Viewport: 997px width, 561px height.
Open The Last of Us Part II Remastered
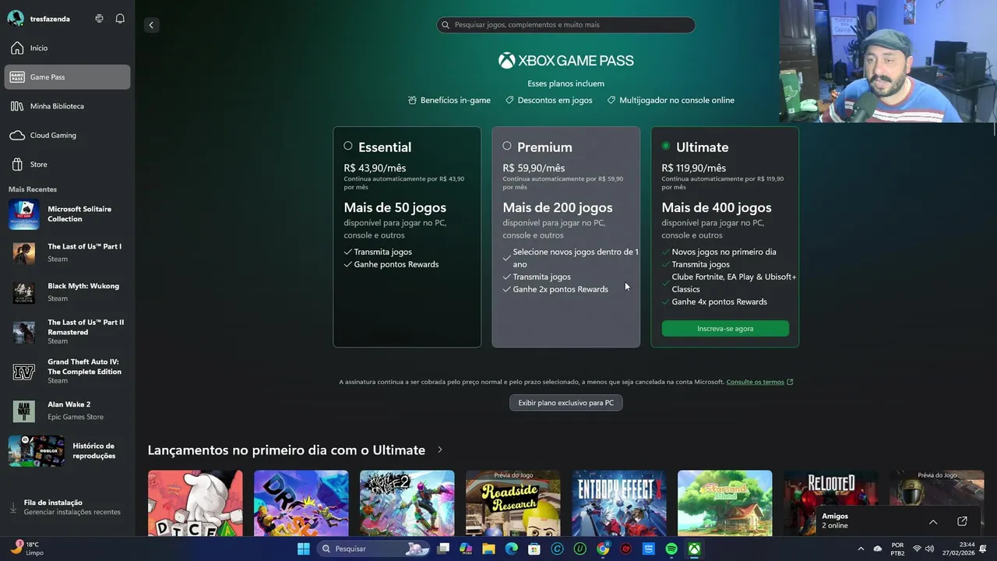click(67, 331)
